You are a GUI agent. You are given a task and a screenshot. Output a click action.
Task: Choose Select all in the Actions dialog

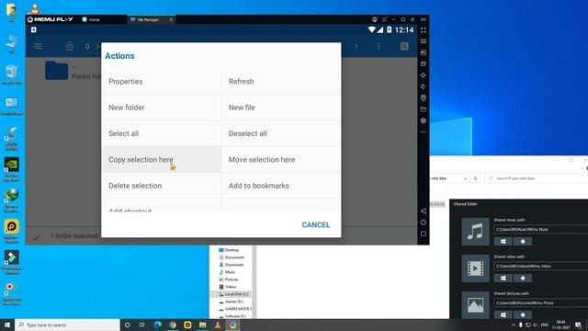pos(162,133)
